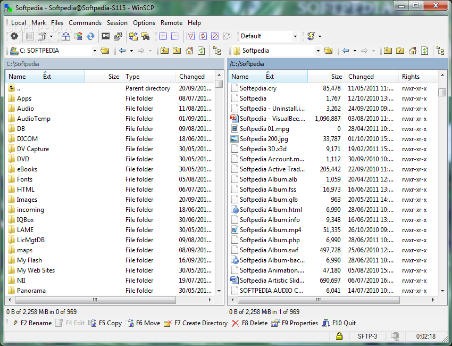The image size is (452, 346).
Task: Click the Synchronize Browsing folders icon
Action: [133, 36]
